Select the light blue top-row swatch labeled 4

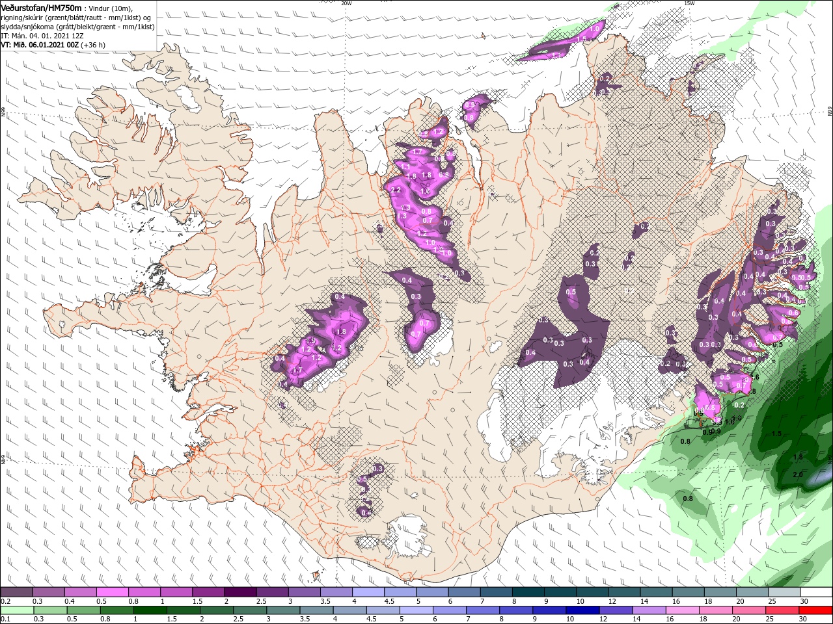(368, 592)
